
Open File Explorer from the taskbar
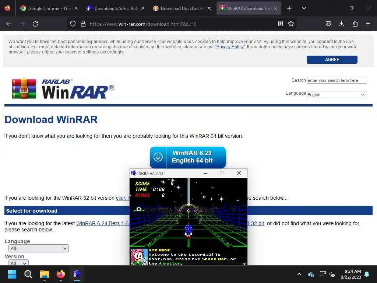point(45,274)
